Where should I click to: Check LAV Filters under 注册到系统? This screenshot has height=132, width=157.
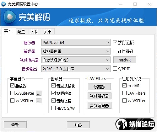click(124, 93)
